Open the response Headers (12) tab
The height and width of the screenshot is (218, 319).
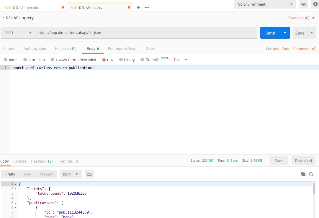click(x=42, y=161)
